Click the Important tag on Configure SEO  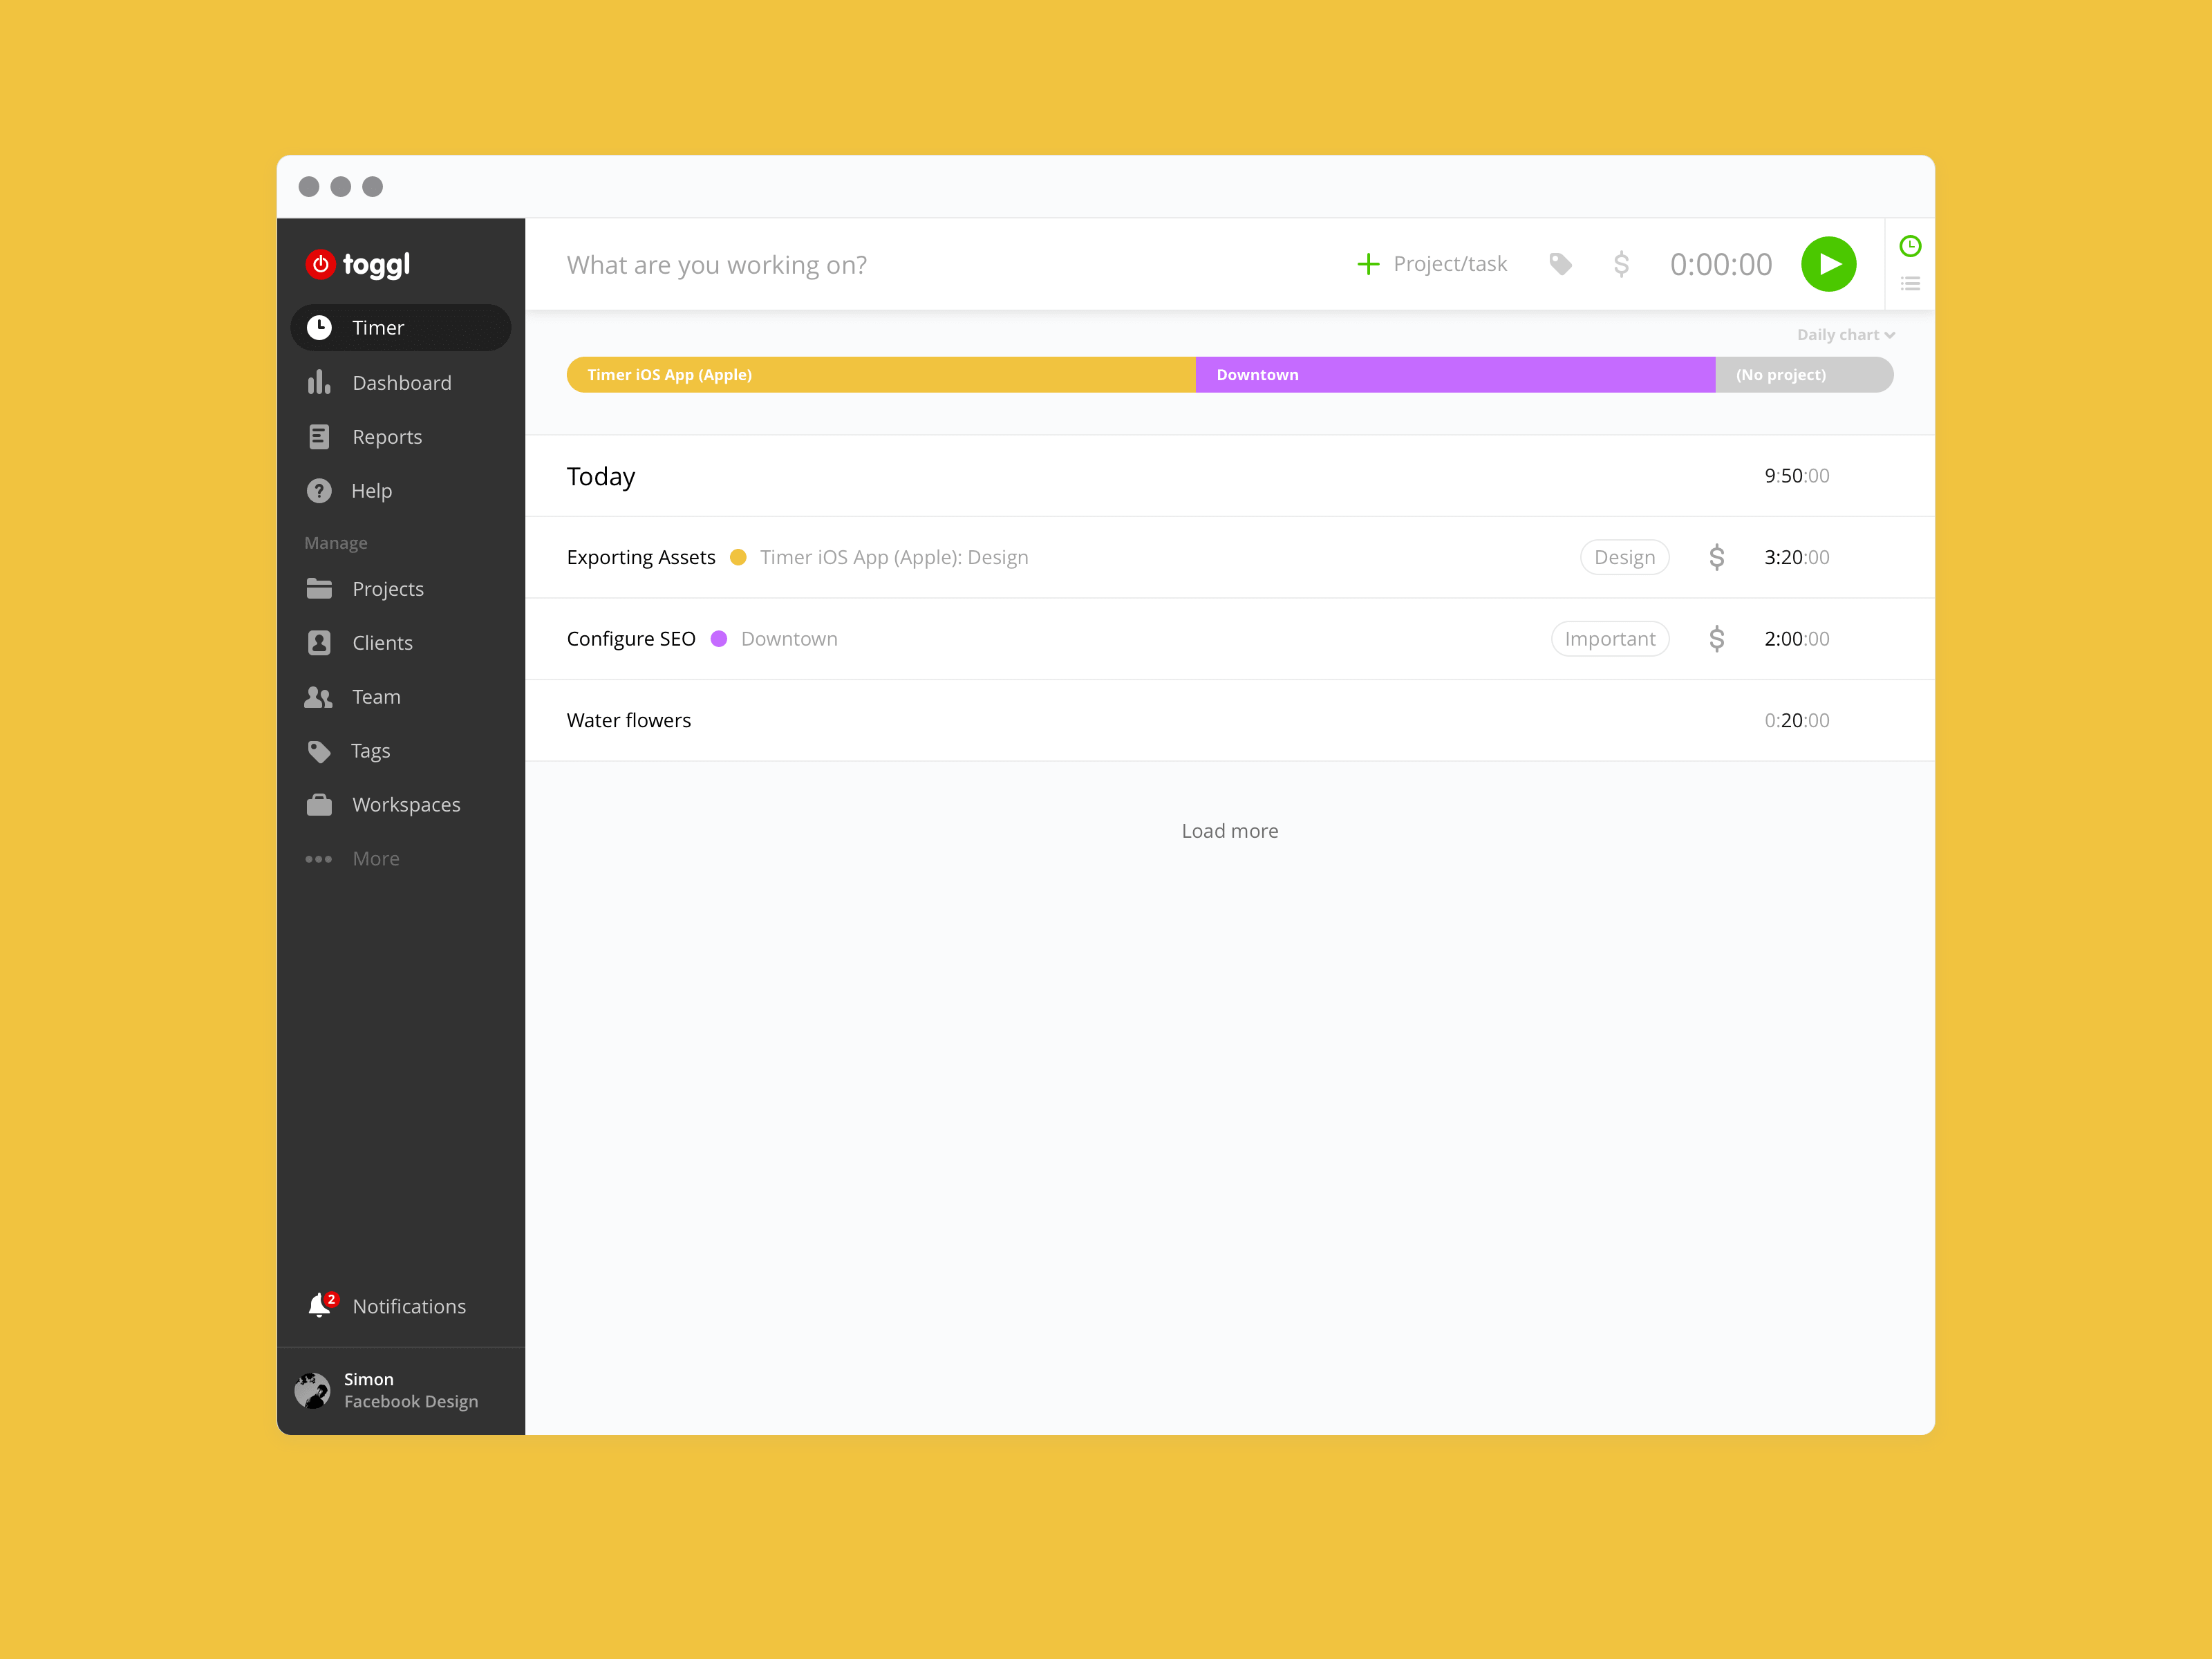tap(1609, 639)
